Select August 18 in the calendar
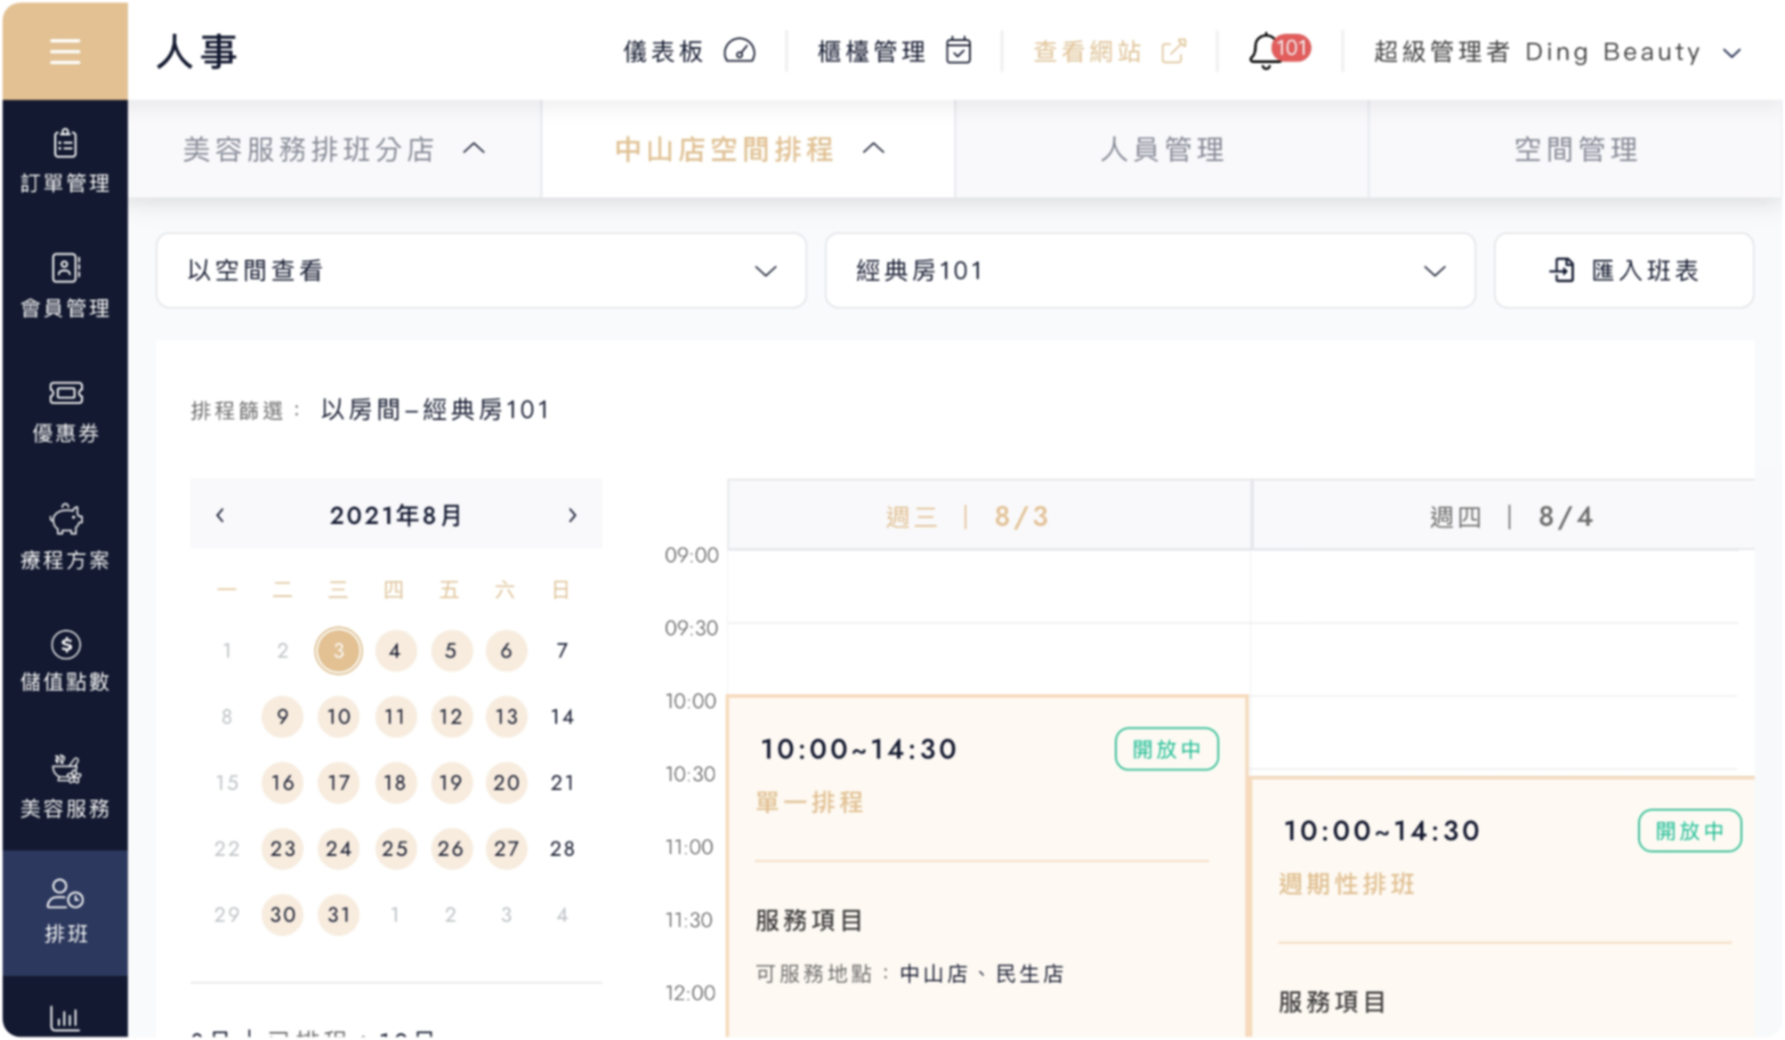This screenshot has width=1785, height=1040. [x=394, y=782]
